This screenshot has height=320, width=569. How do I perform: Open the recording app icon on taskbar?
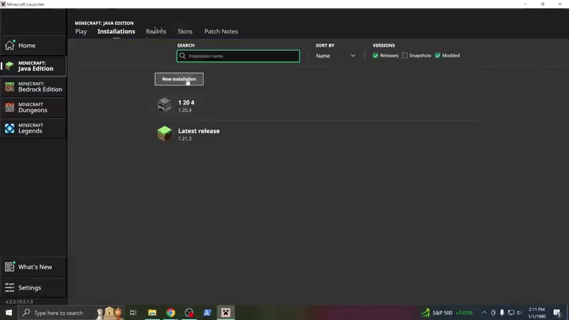click(189, 313)
